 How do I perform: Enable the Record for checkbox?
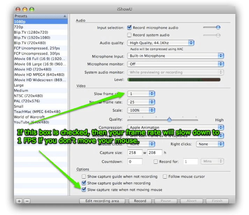click(156, 162)
